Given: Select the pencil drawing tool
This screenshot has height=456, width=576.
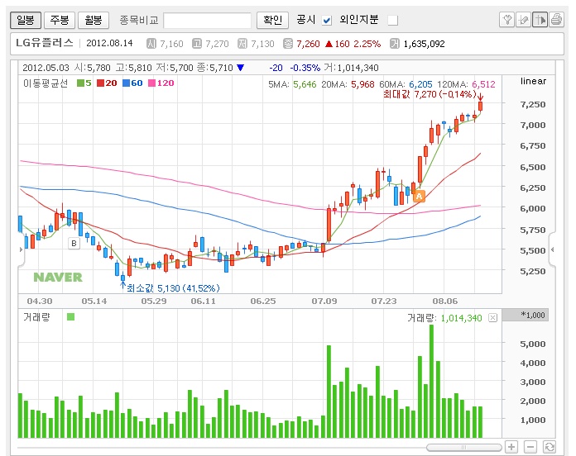Looking at the screenshot, I should [x=523, y=20].
